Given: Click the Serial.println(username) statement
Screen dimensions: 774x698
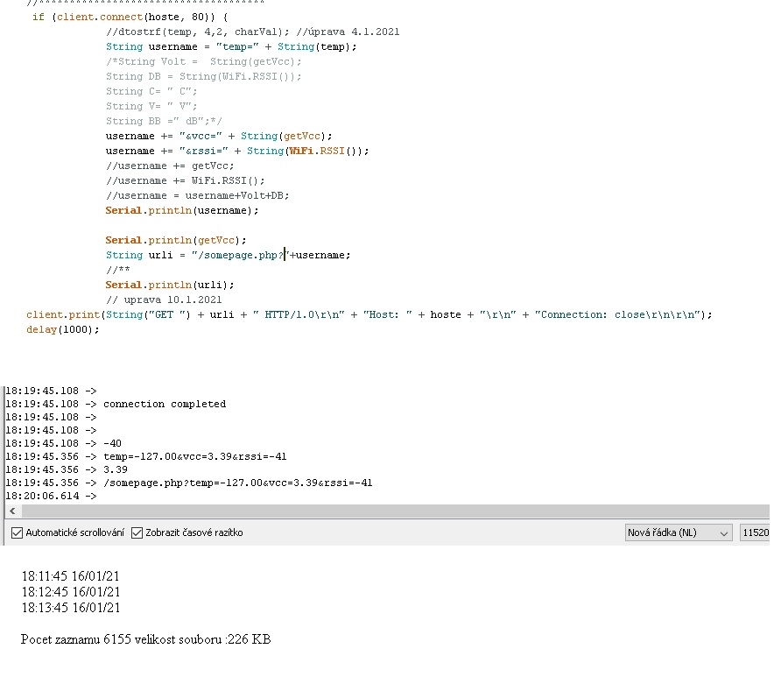Looking at the screenshot, I should click(x=182, y=210).
